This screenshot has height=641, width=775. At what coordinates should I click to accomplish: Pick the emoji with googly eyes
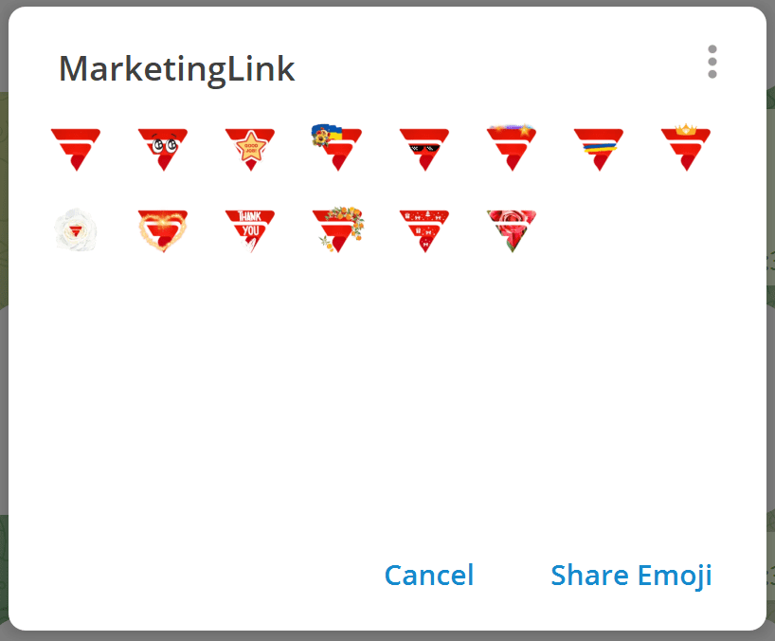[163, 149]
